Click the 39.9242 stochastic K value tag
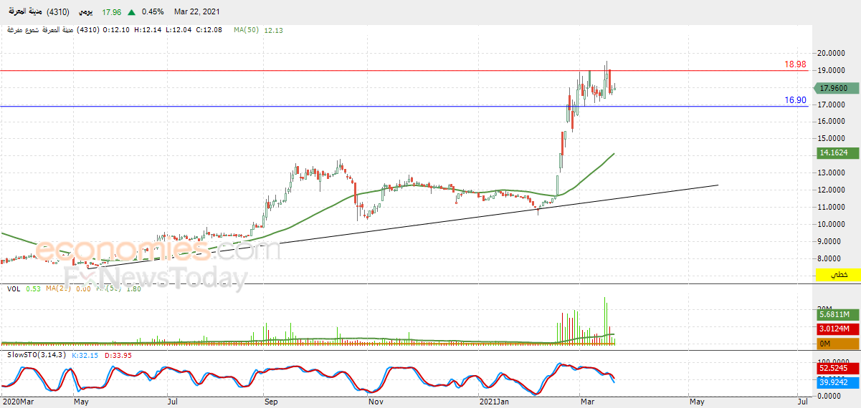 (x=834, y=403)
